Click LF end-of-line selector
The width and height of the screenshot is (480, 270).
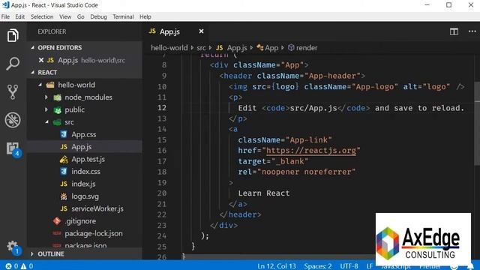coord(370,266)
